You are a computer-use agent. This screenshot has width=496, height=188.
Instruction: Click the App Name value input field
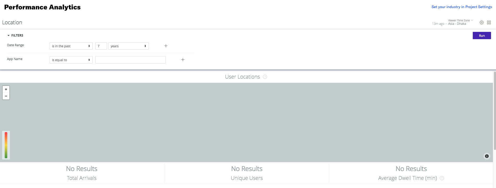tap(130, 60)
